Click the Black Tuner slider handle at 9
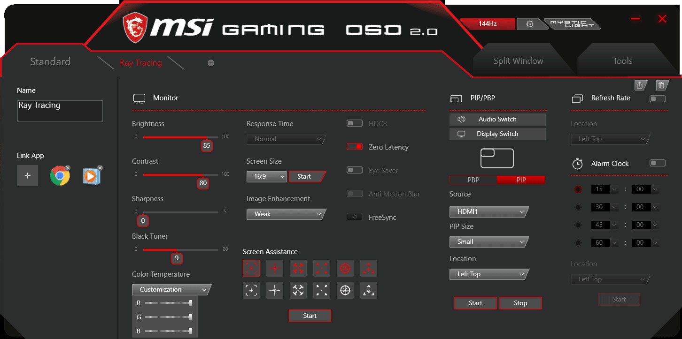The image size is (682, 339). (177, 258)
